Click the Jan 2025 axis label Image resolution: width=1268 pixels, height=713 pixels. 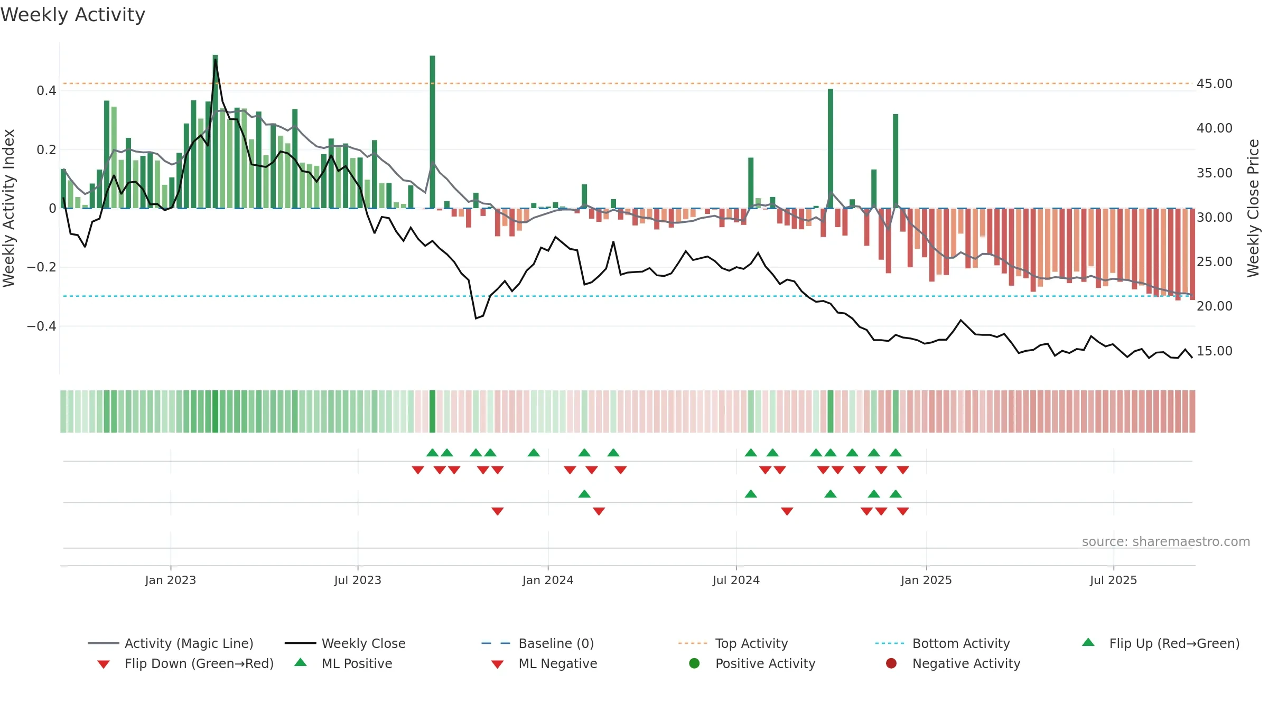pyautogui.click(x=926, y=580)
